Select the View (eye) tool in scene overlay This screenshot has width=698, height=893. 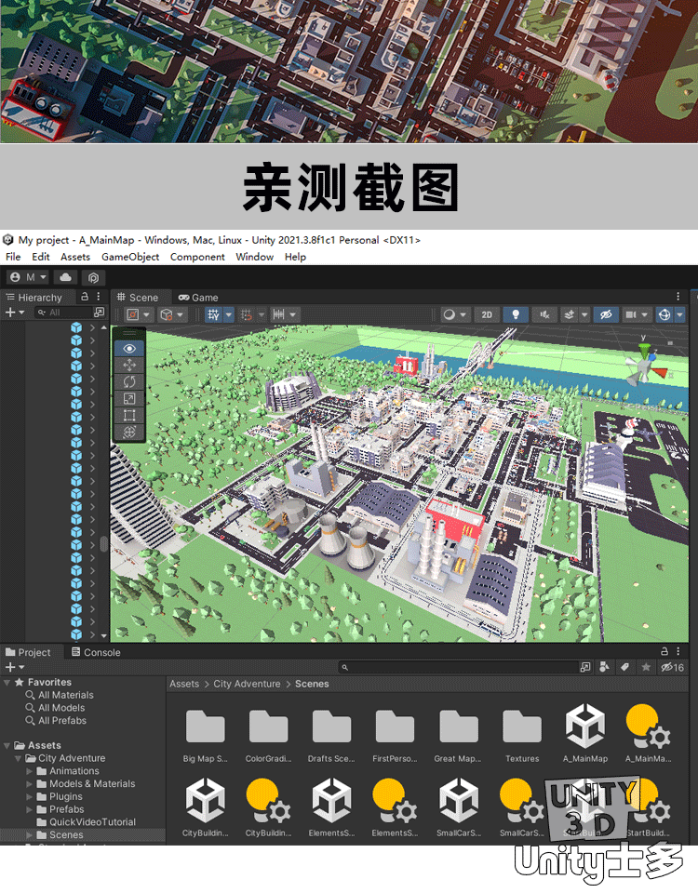click(129, 349)
